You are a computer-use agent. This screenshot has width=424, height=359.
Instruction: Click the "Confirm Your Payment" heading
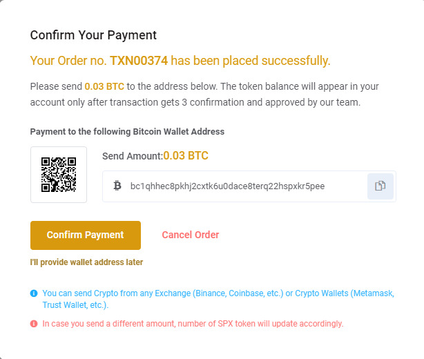[x=93, y=35]
